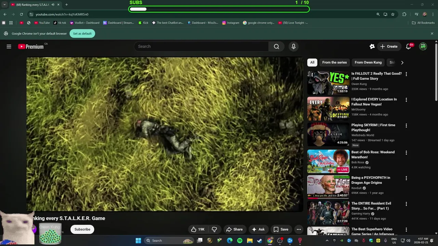
Task: Open the Instagram bookmark
Action: [x=231, y=23]
